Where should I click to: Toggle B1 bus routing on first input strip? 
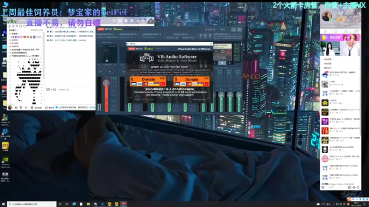click(x=113, y=91)
